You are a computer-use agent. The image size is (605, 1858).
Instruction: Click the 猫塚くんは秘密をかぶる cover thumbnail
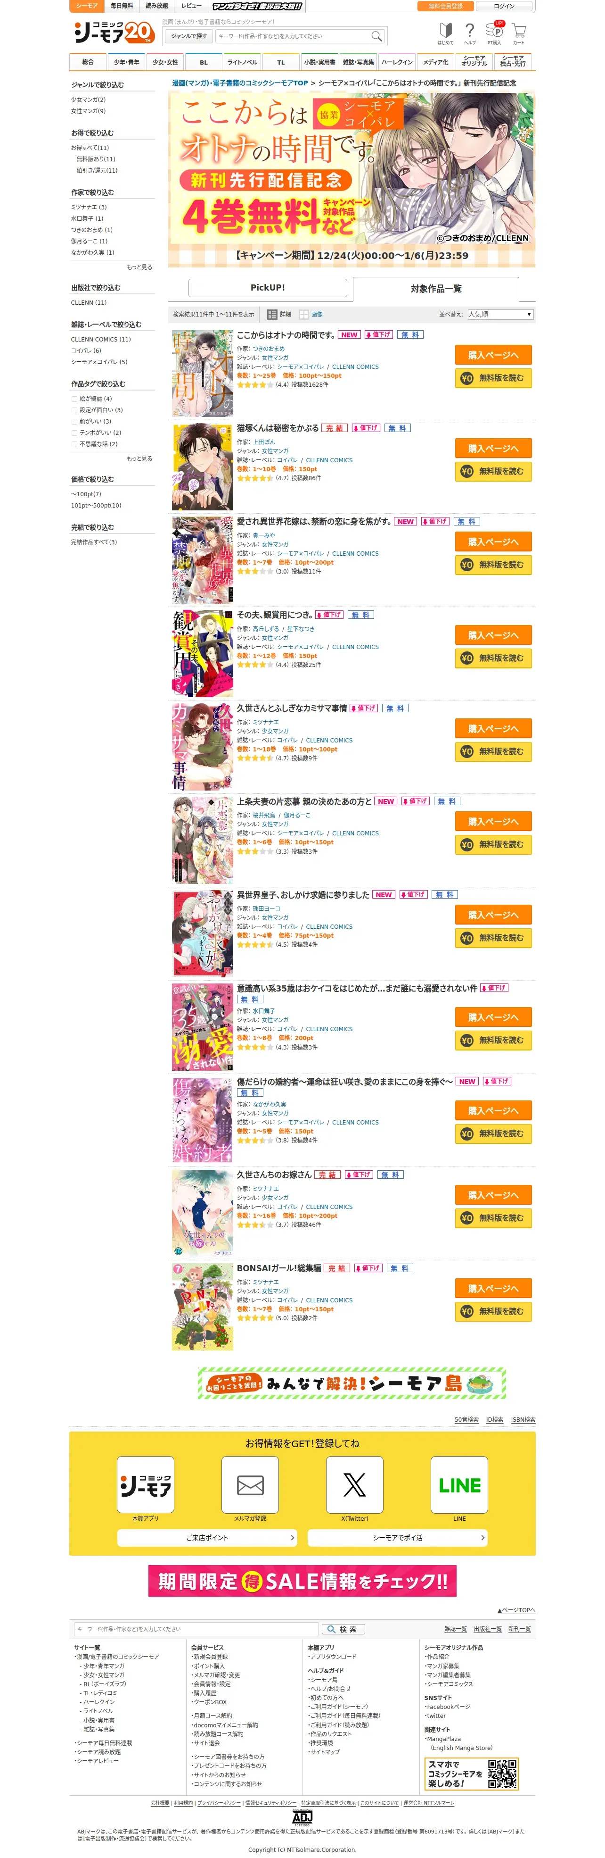coord(203,467)
